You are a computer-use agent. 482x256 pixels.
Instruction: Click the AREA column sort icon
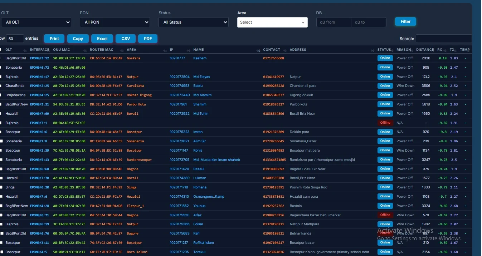pos(165,50)
